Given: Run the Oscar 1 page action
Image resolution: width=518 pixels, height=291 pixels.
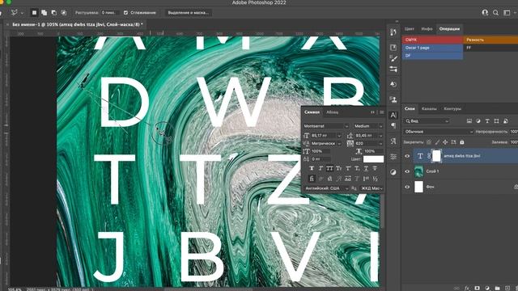Looking at the screenshot, I should point(432,48).
